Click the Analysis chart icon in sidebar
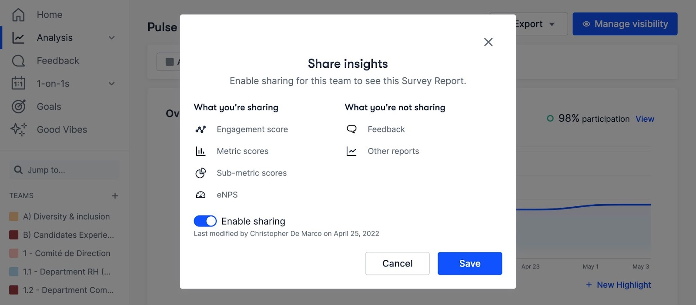This screenshot has height=305, width=696. (18, 38)
